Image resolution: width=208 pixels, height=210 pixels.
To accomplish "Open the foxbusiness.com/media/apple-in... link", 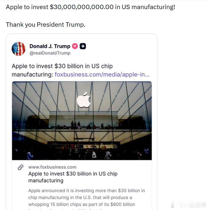I will 102,74.
